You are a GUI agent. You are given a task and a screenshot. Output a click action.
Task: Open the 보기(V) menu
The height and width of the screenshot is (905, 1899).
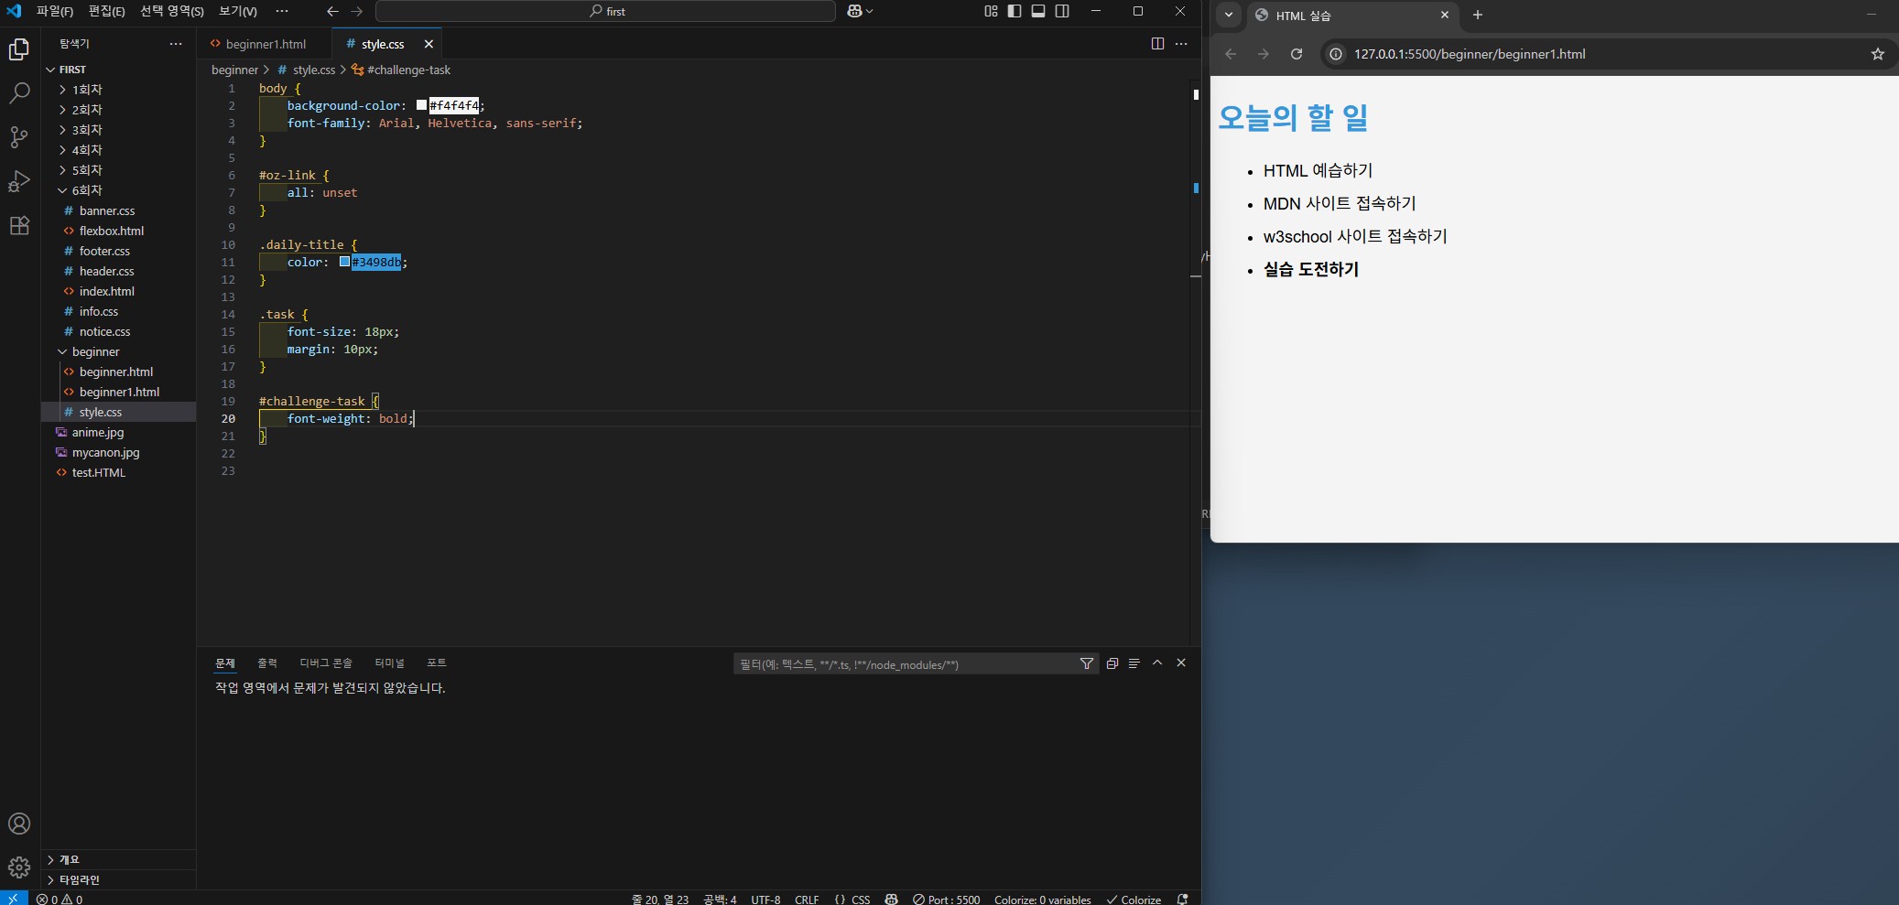pyautogui.click(x=238, y=11)
